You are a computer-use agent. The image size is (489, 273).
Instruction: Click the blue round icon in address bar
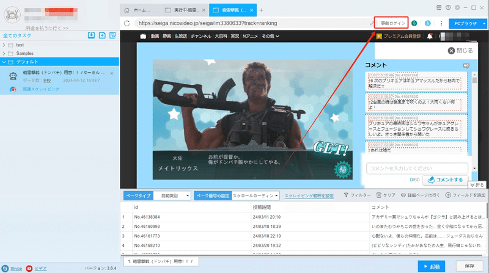pos(427,23)
